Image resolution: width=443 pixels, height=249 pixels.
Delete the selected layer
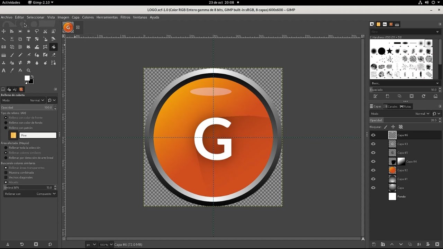pos(437,245)
